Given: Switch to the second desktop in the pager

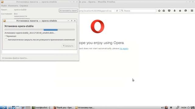Looking at the screenshot, I should pyautogui.click(x=28, y=107).
